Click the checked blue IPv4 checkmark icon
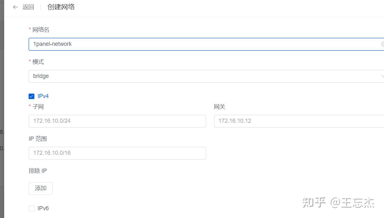The width and height of the screenshot is (384, 218). coord(31,96)
